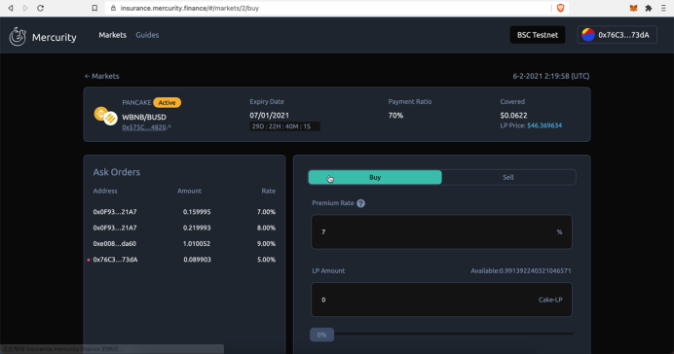The height and width of the screenshot is (354, 674).
Task: Click the site padlock icon
Action: click(113, 8)
